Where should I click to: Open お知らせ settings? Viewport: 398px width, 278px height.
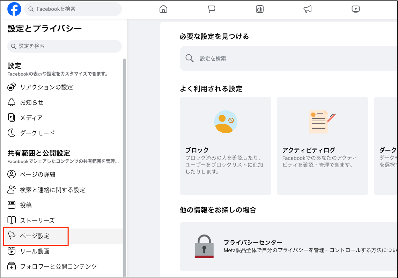click(x=65, y=102)
